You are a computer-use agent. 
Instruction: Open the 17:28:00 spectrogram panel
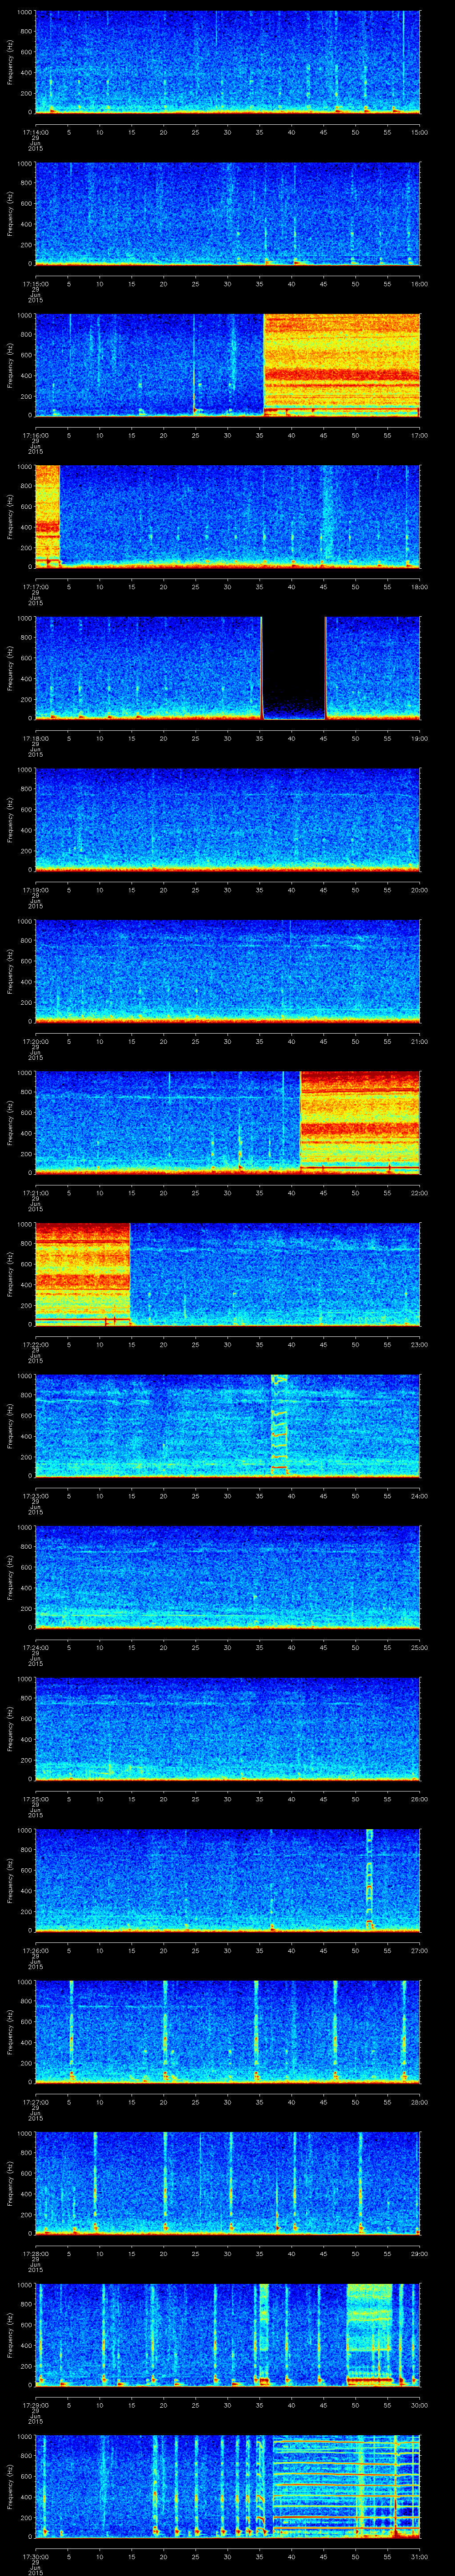click(227, 2184)
